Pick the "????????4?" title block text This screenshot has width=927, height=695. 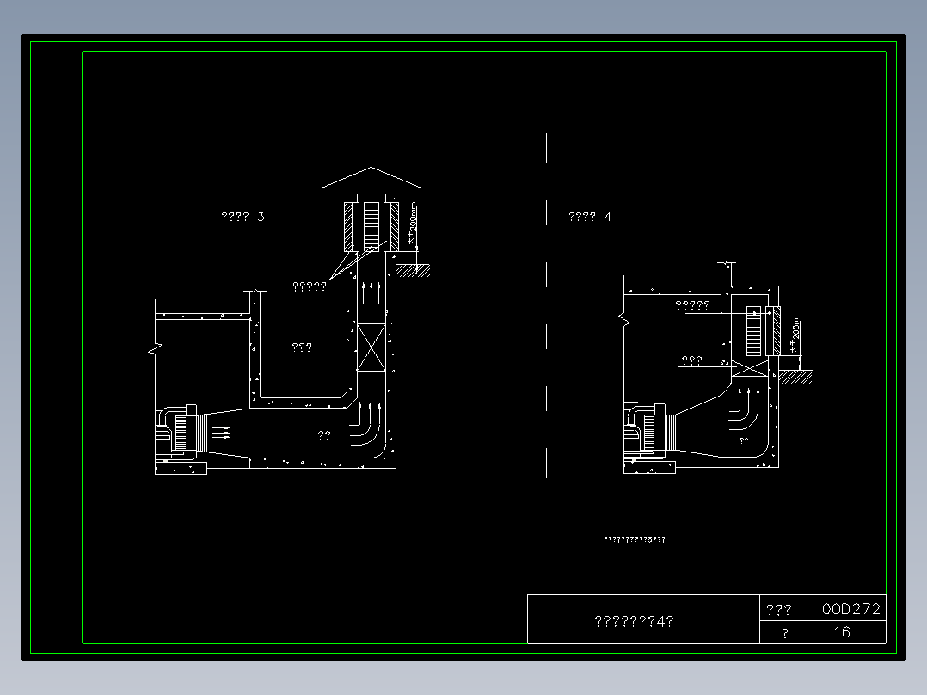tap(634, 621)
